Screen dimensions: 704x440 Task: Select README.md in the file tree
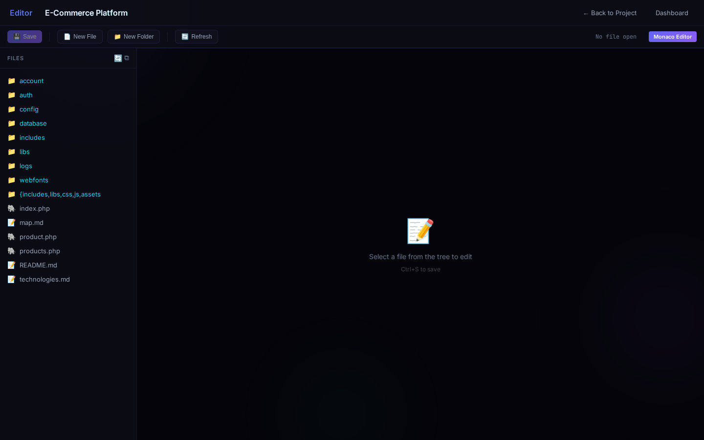click(x=38, y=265)
